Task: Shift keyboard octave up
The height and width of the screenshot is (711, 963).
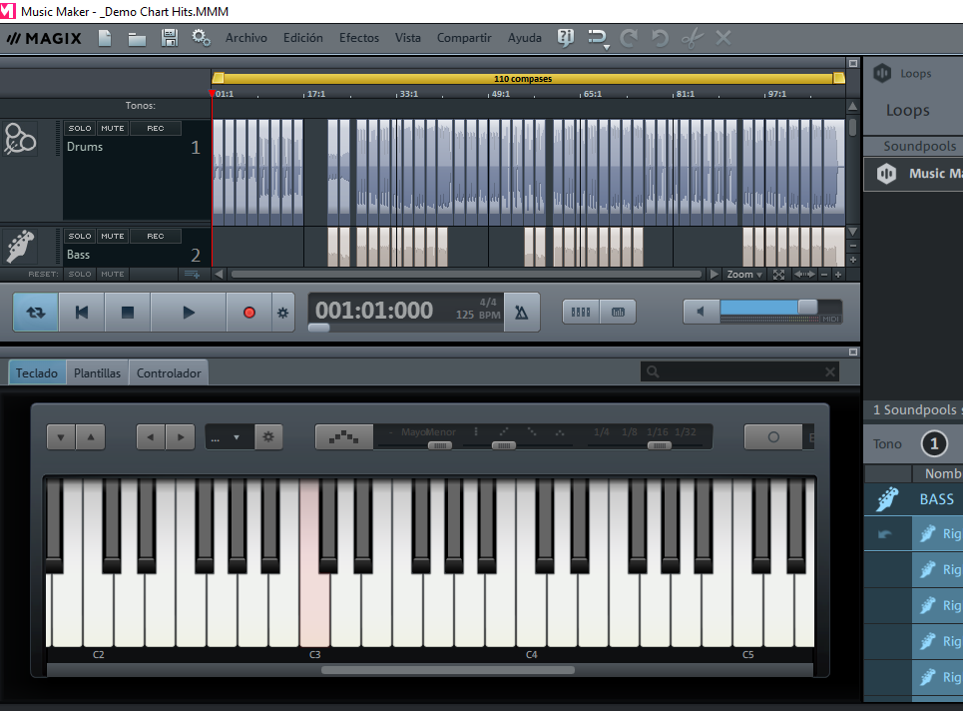Action: (90, 437)
